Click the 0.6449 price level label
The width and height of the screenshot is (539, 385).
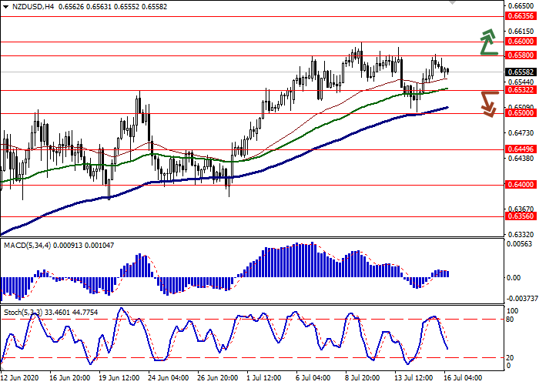click(x=521, y=150)
